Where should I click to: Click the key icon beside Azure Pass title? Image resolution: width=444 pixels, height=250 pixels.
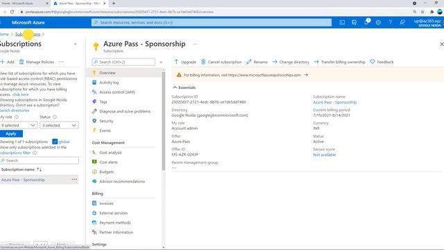(x=96, y=47)
